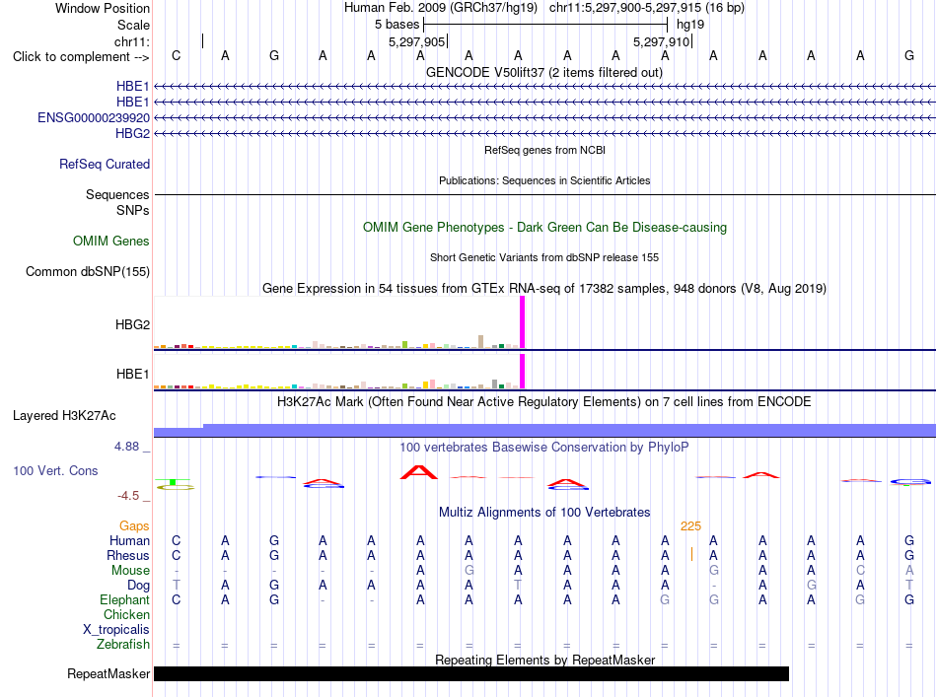Image resolution: width=937 pixels, height=697 pixels.
Task: Click the 5 bases scale bar
Action: (x=545, y=25)
